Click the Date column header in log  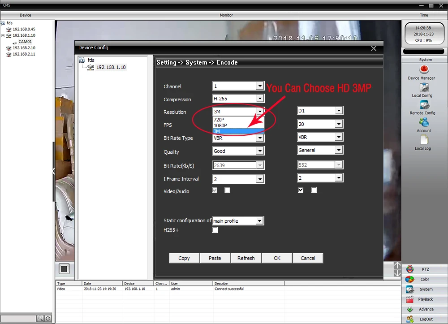click(x=102, y=283)
